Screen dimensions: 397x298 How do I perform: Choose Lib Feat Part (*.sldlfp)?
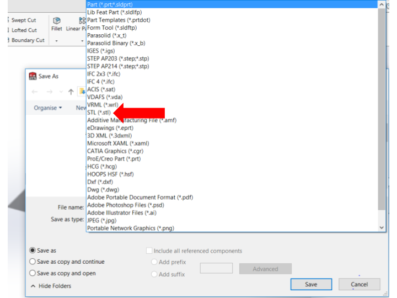pos(232,12)
